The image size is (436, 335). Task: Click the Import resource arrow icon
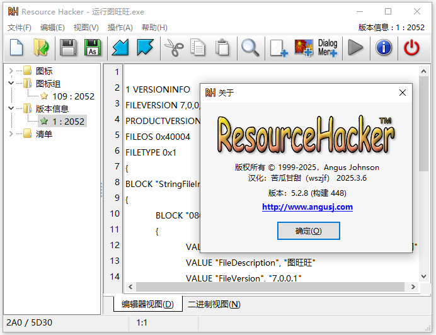[120, 47]
